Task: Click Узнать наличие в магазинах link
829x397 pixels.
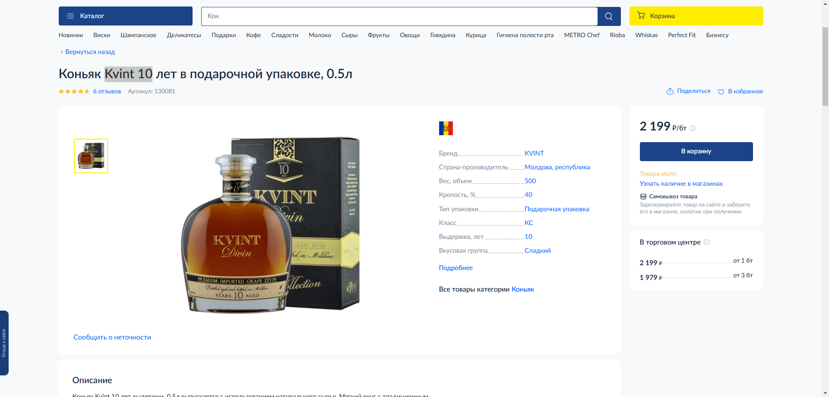Action: tap(681, 184)
